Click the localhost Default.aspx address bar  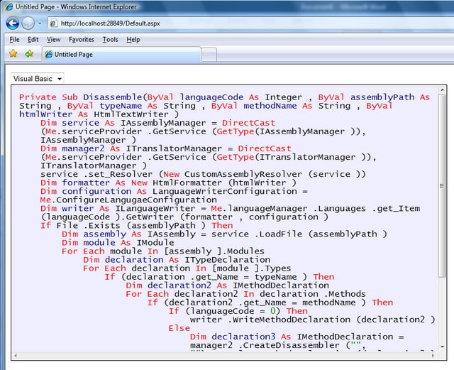point(249,23)
